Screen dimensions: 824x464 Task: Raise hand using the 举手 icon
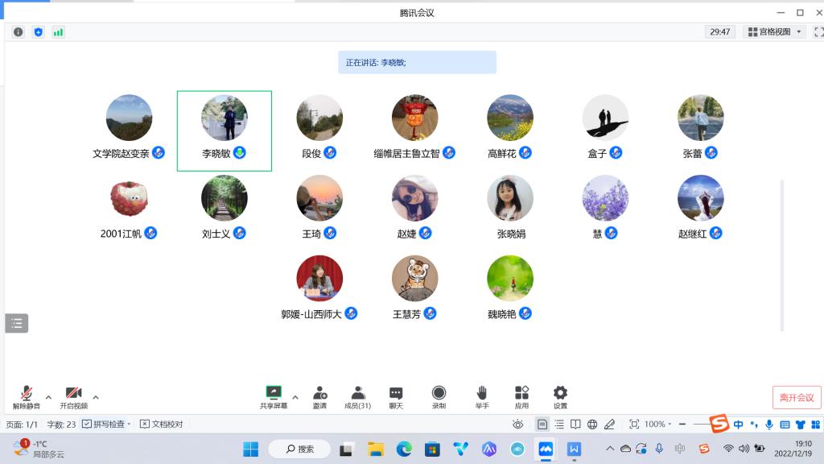pos(481,393)
